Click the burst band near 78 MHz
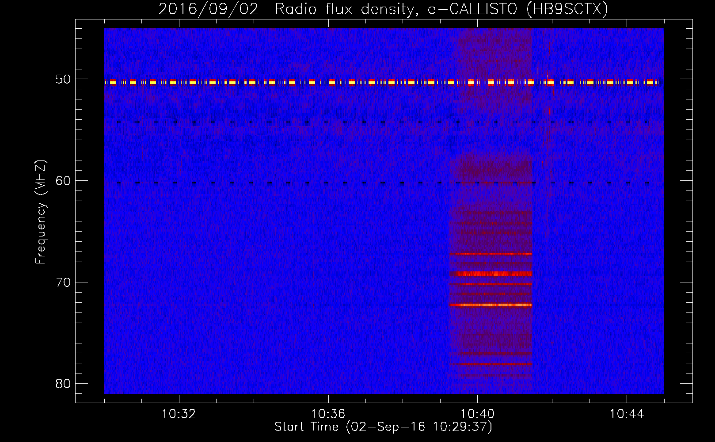Screen dimensions: 715x442 491,364
